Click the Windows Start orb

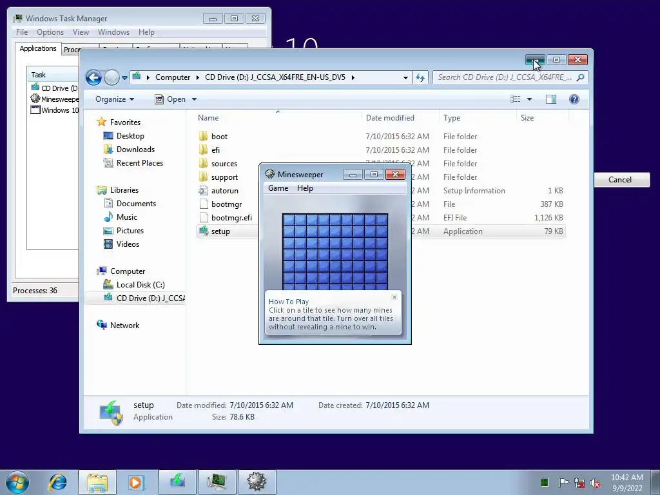(x=17, y=482)
